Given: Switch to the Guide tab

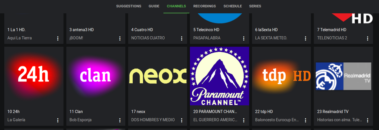Looking at the screenshot, I should (154, 6).
